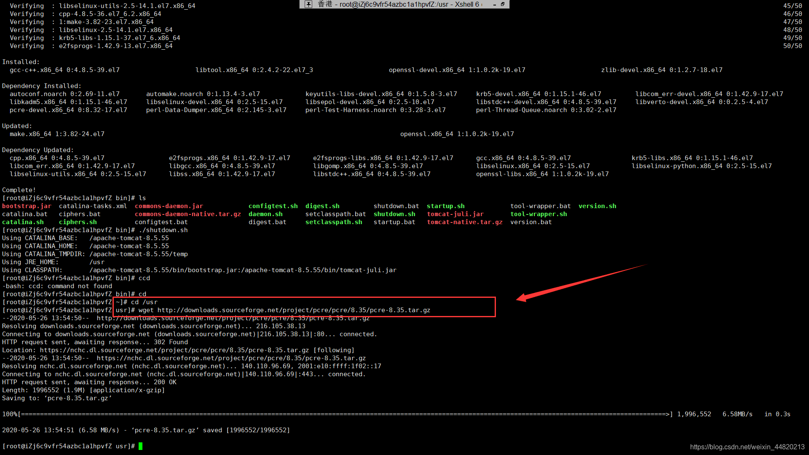The image size is (809, 455).
Task: Click the 'Length: 1996552 (1.9M)' line
Action: point(83,390)
